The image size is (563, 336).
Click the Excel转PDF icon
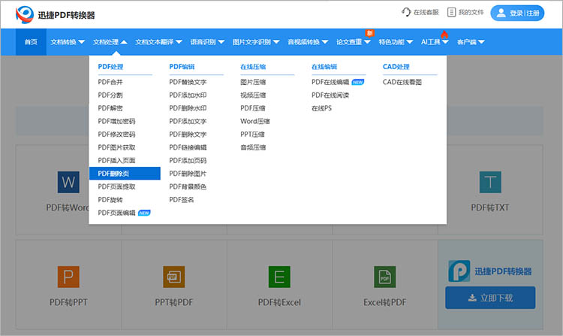tap(384, 277)
